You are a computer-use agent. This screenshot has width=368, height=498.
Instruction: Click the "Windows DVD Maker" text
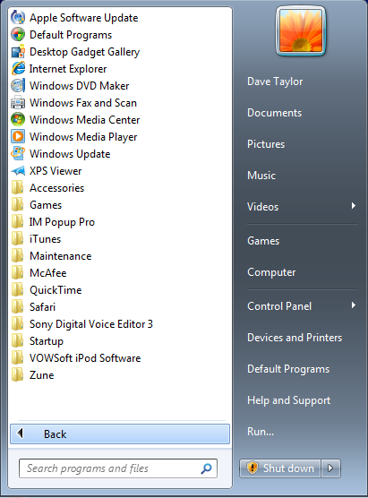(x=80, y=86)
